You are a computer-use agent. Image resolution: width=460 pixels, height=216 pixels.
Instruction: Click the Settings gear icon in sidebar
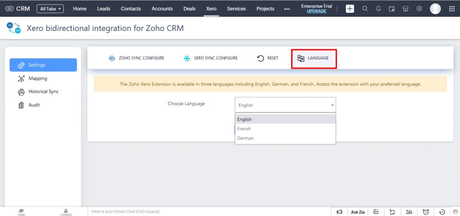[x=21, y=65]
